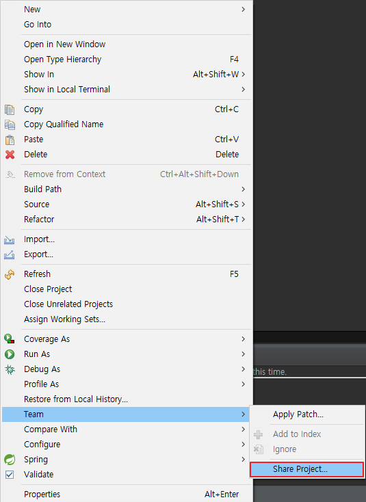Viewport: 366px width, 502px height.
Task: Click the Coverage As label
Action: coord(47,339)
